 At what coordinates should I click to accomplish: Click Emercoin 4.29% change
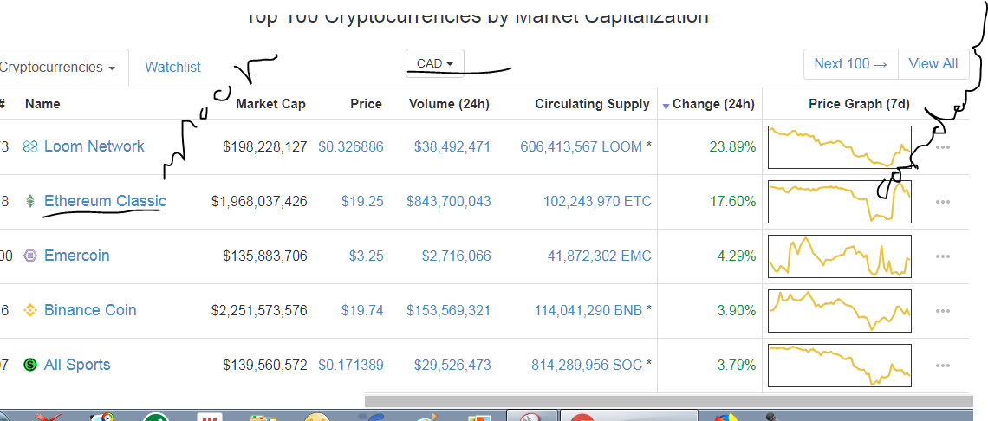(738, 256)
